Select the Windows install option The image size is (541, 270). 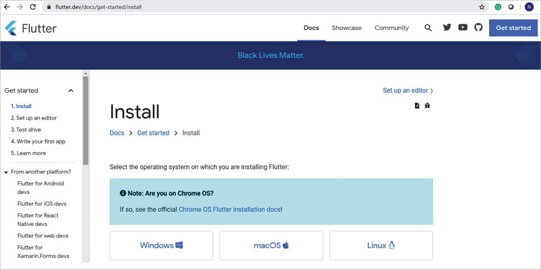[161, 246]
